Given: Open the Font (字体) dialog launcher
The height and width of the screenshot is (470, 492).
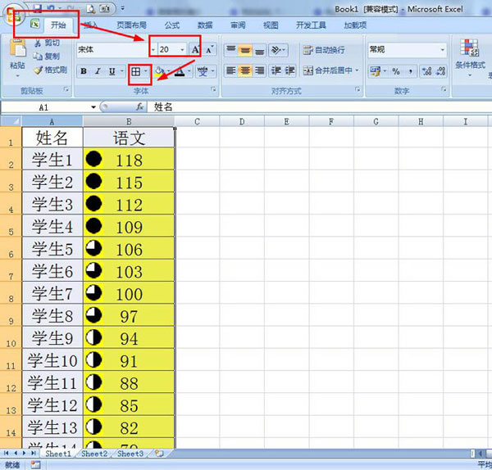Looking at the screenshot, I should point(213,89).
